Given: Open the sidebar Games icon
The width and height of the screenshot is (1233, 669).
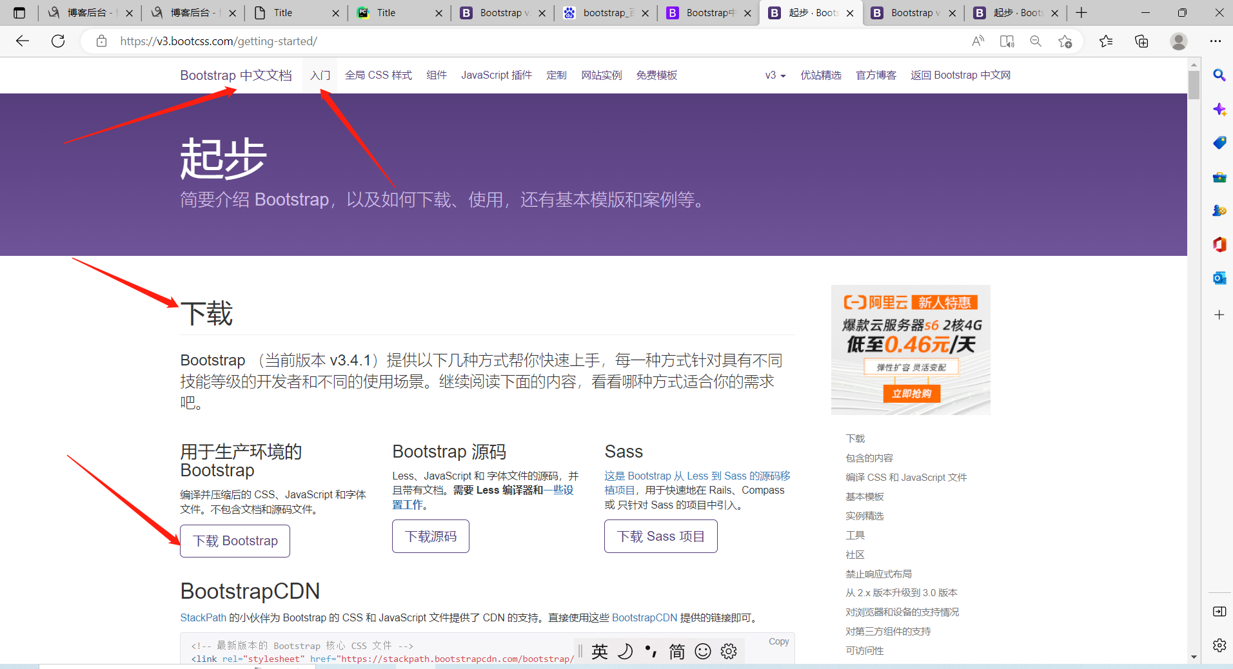Looking at the screenshot, I should click(x=1219, y=210).
